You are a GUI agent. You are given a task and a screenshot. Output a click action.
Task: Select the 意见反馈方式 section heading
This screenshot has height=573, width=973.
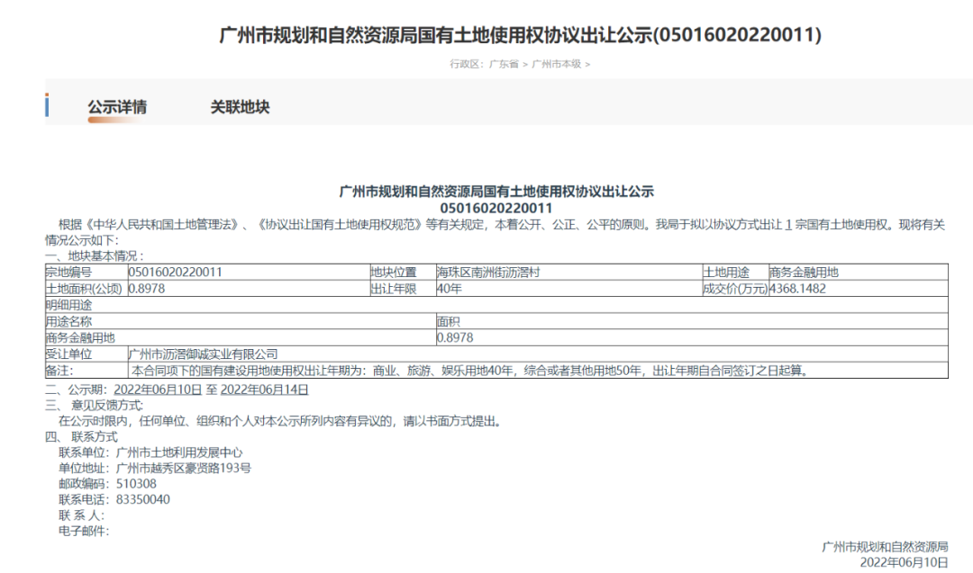pos(95,405)
